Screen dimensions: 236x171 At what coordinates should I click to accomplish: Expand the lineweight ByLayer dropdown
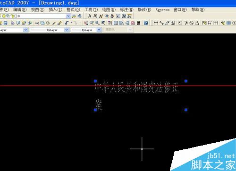pos(99,30)
